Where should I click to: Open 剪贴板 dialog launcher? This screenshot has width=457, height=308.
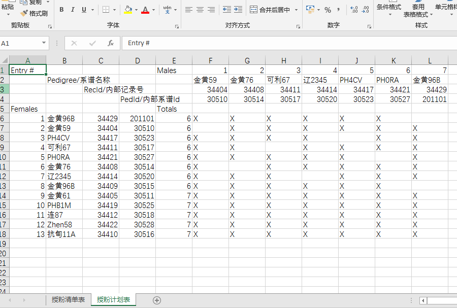coord(50,26)
